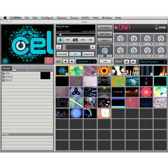
Task: Click the clip playback progress bar
Action: click(x=76, y=35)
